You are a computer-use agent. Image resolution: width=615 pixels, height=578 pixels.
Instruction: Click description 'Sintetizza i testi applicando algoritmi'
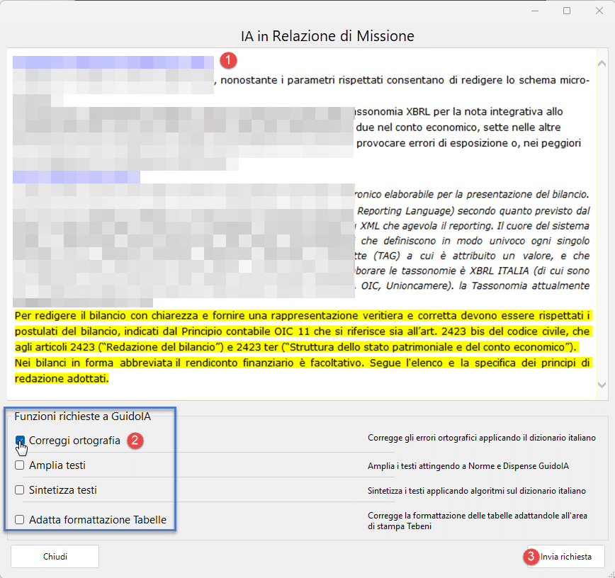click(x=477, y=491)
